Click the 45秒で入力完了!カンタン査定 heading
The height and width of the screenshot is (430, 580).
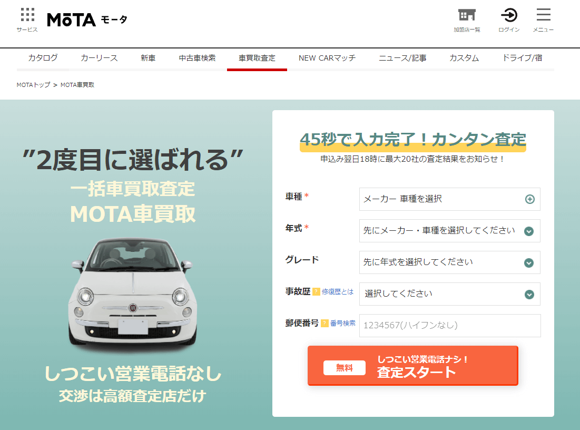pyautogui.click(x=413, y=140)
